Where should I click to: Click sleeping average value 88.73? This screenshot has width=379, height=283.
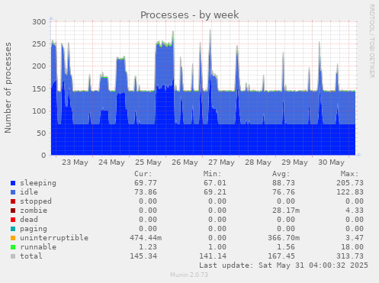[284, 183]
